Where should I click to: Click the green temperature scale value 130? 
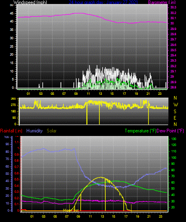[x=174, y=139]
